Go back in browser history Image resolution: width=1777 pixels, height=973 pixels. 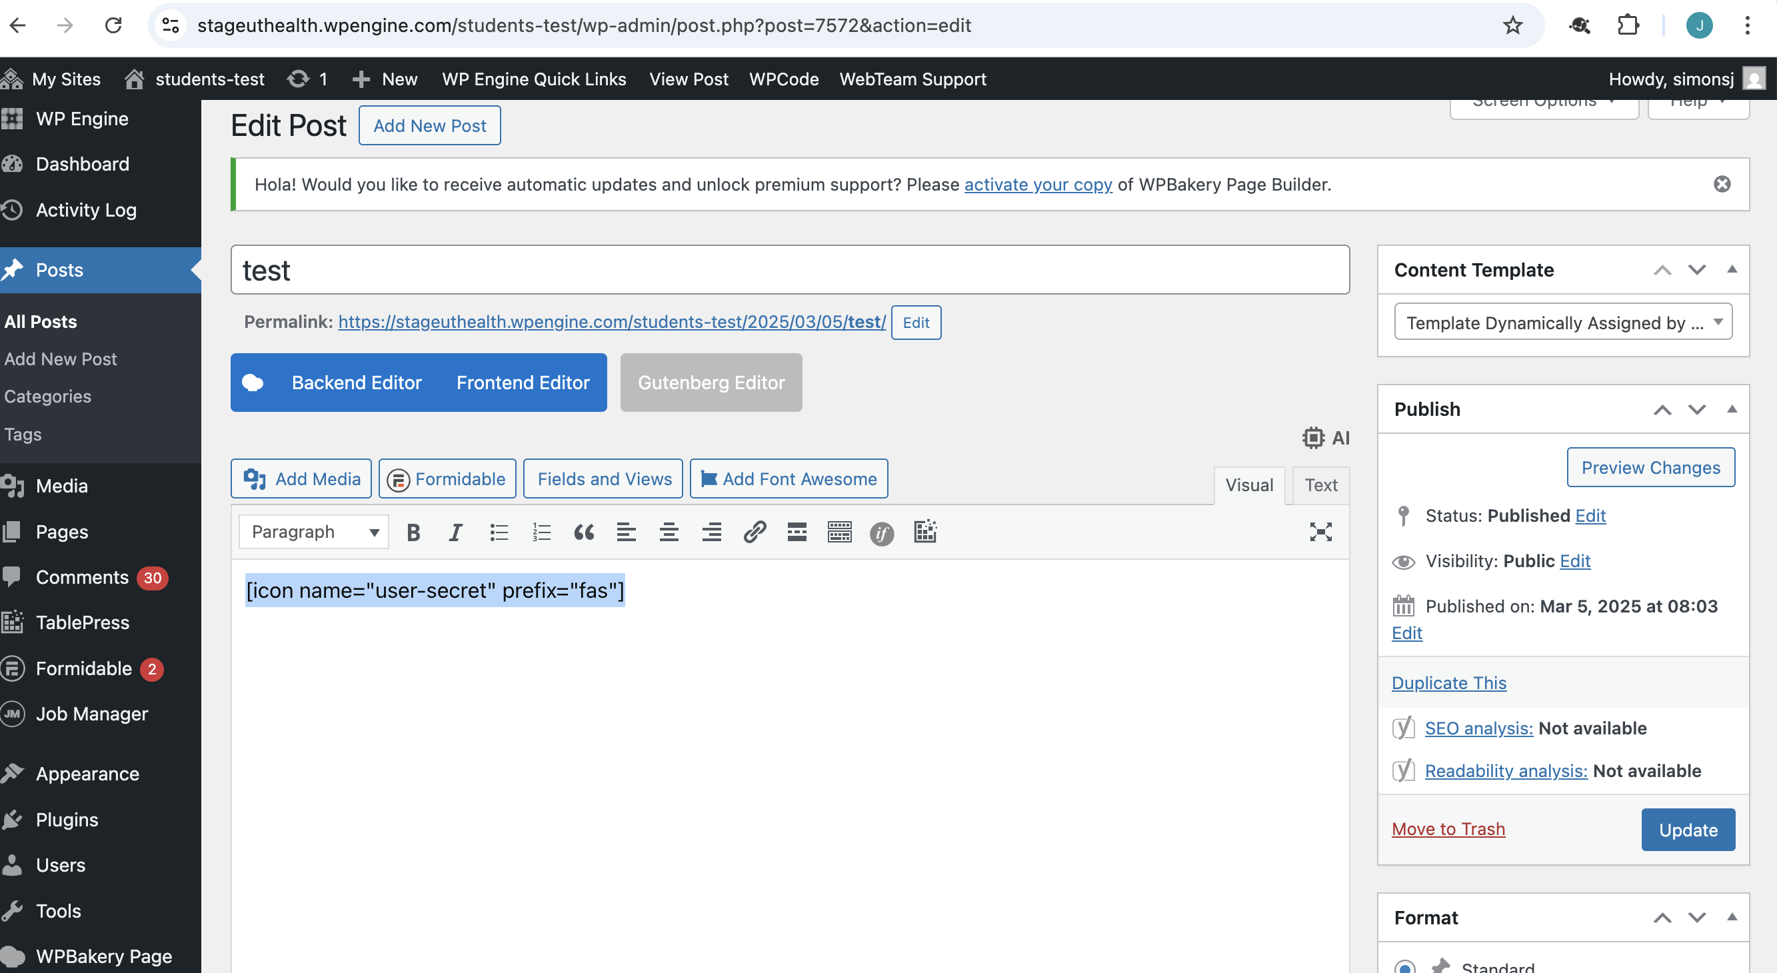(18, 25)
